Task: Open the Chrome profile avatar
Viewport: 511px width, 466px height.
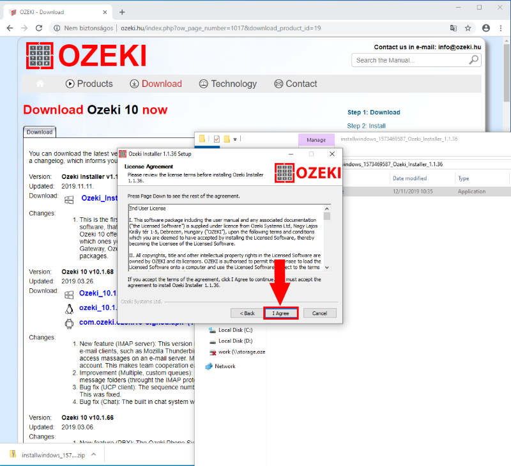Action: pyautogui.click(x=486, y=28)
